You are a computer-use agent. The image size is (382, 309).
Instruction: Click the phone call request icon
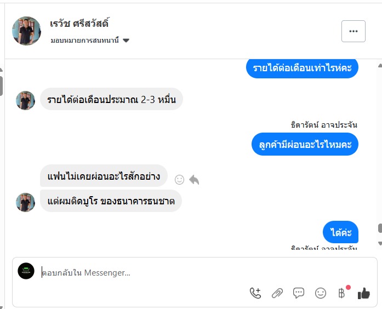coord(255,293)
